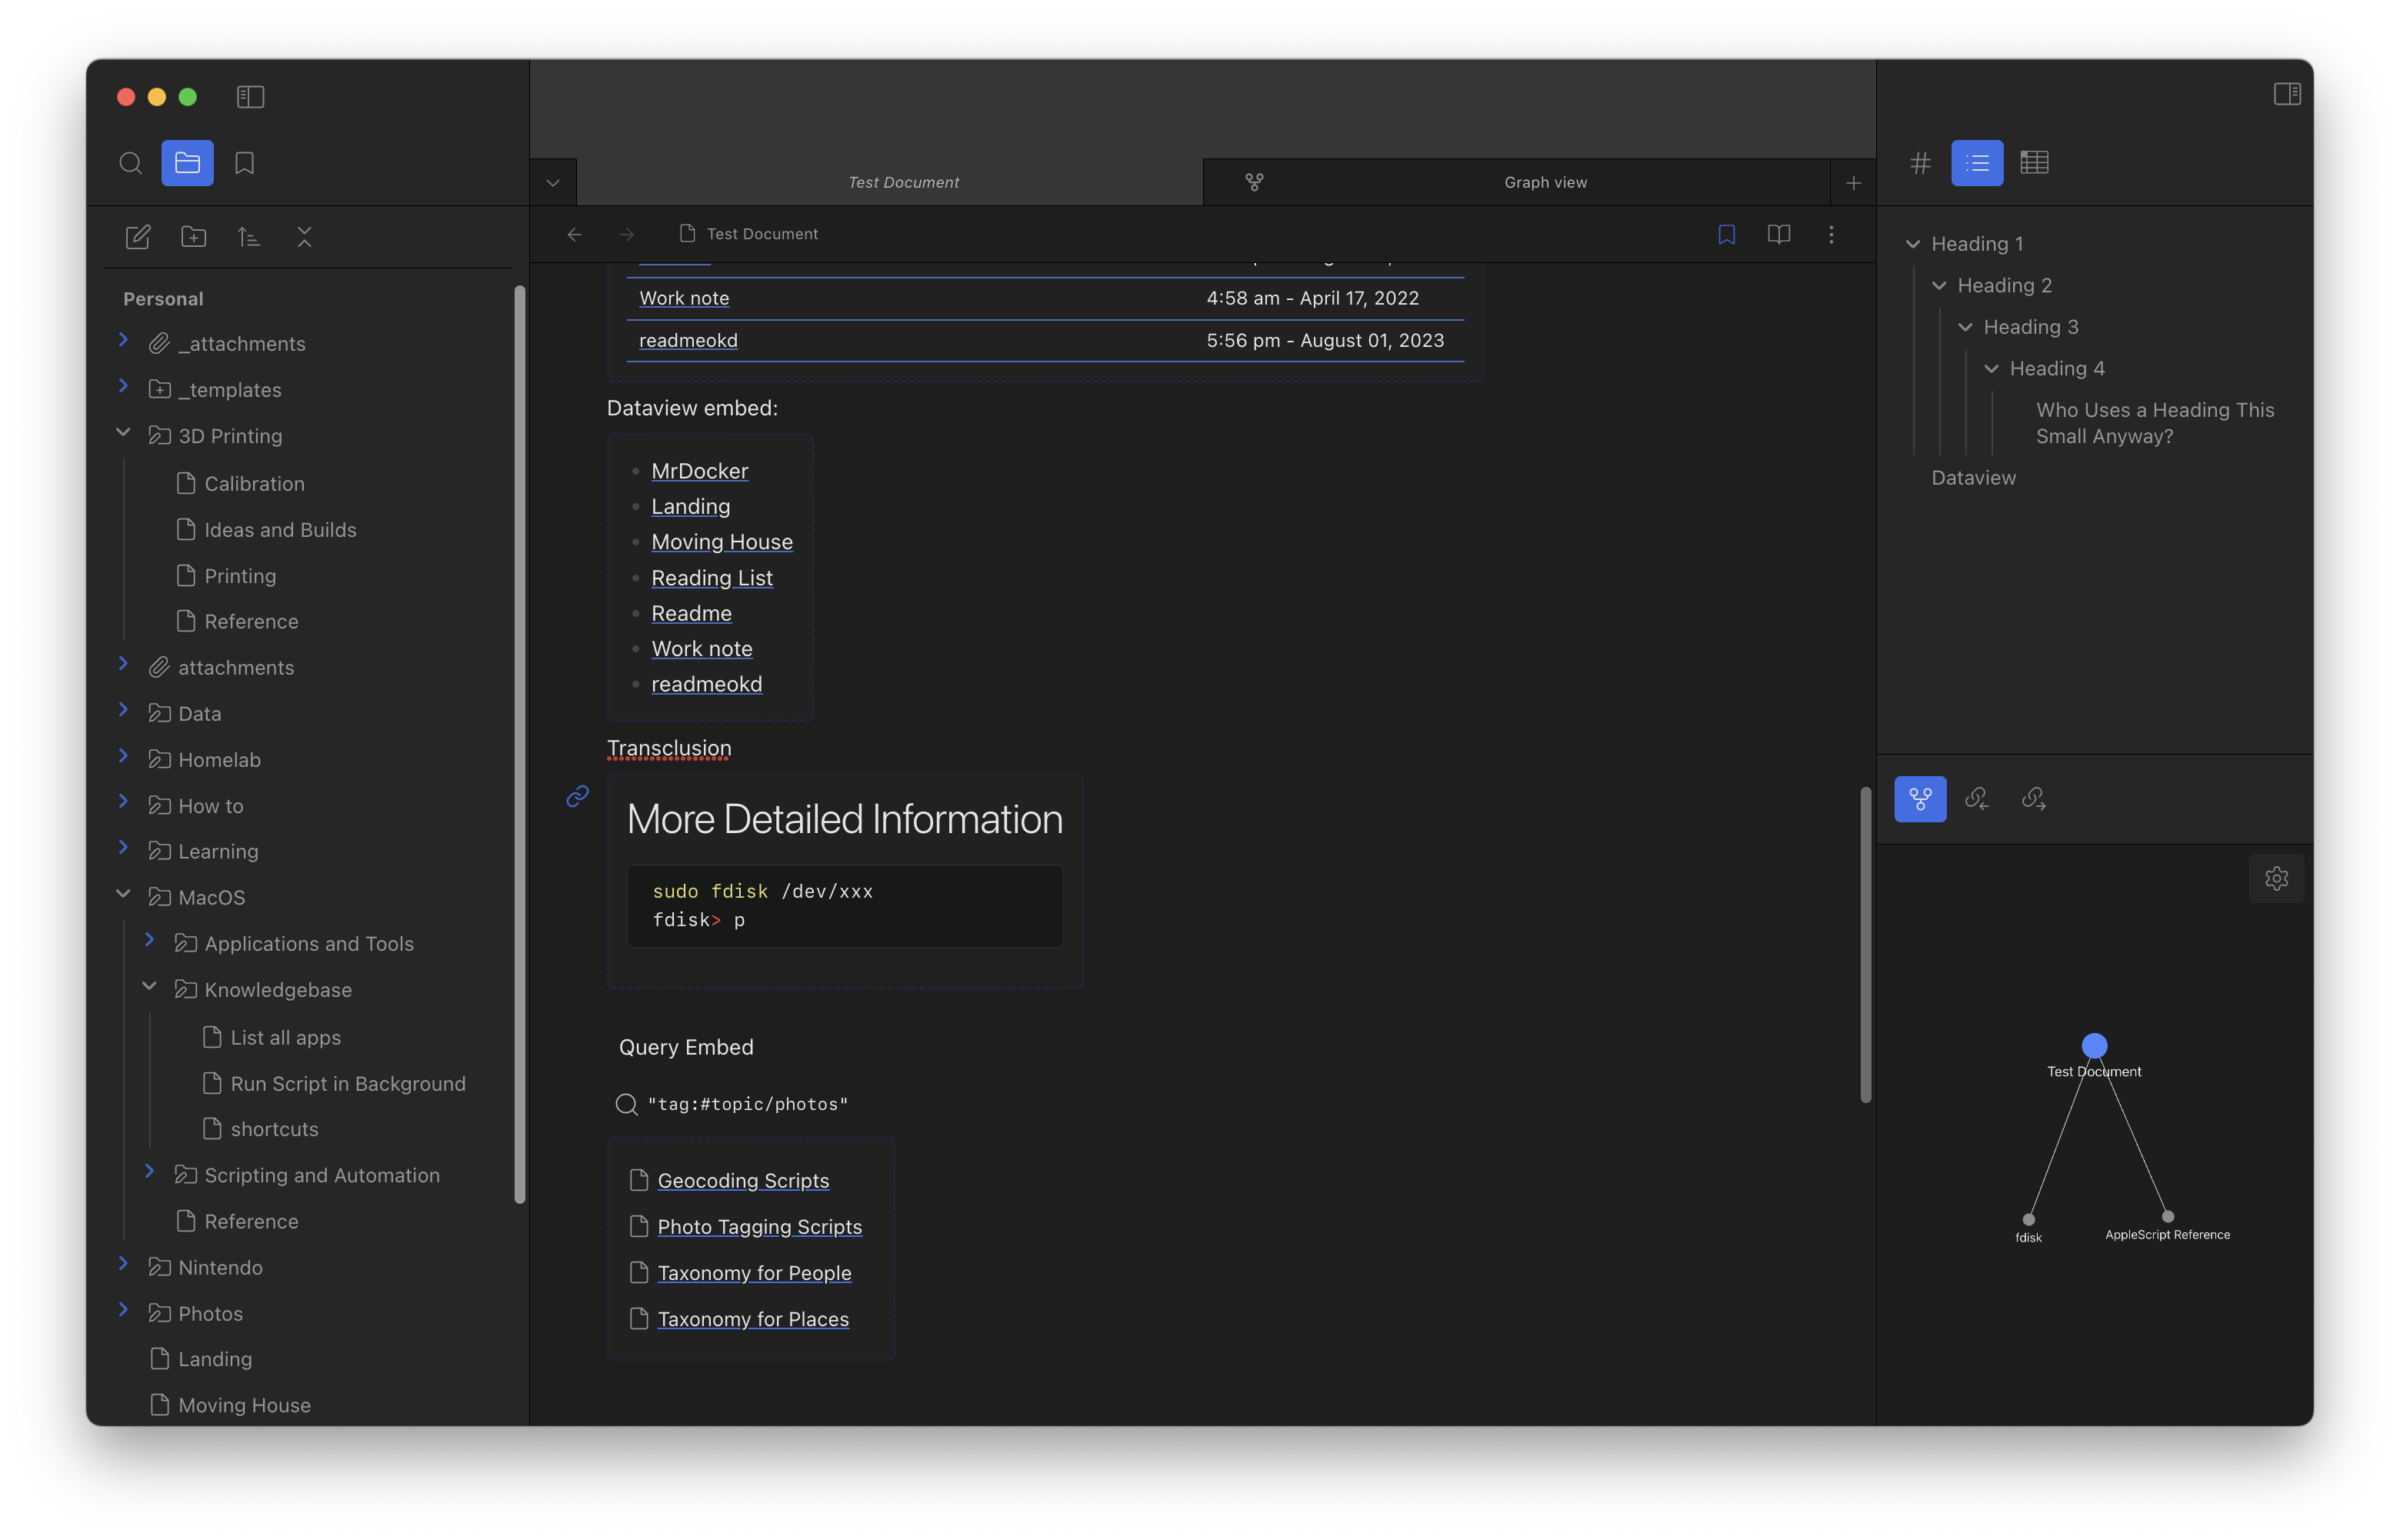Open the bookmarks panel in the sidebar
Screen dimensions: 2400x1540
pos(244,163)
